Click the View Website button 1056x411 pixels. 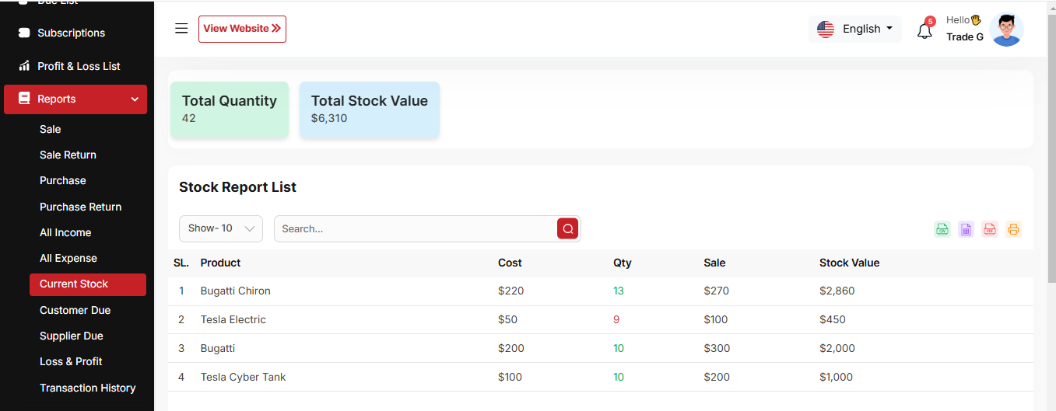pyautogui.click(x=242, y=29)
